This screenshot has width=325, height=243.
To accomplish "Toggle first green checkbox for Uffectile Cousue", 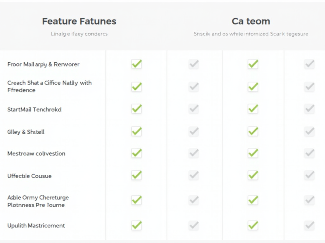I will point(136,175).
